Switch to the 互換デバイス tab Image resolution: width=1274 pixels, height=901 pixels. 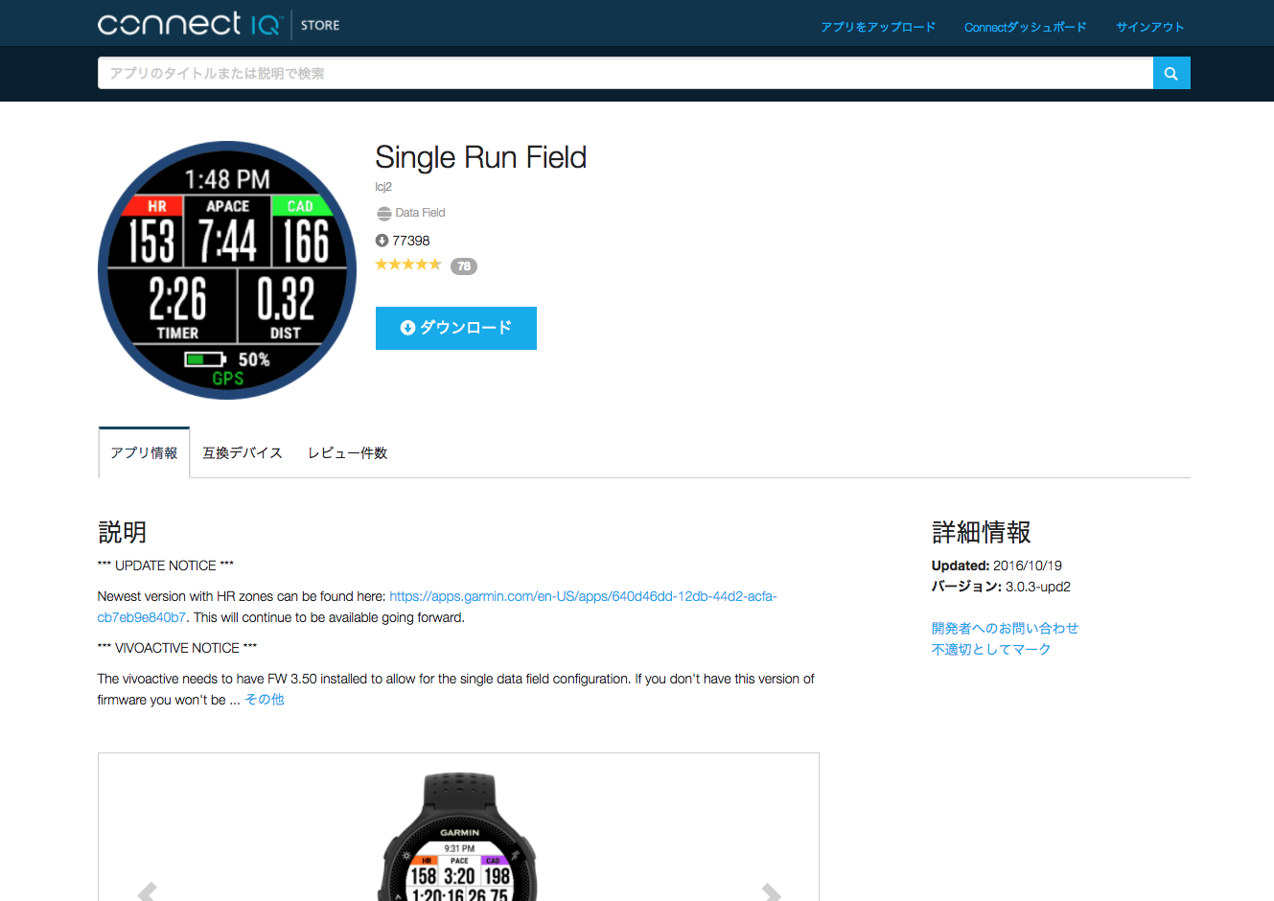tap(243, 452)
